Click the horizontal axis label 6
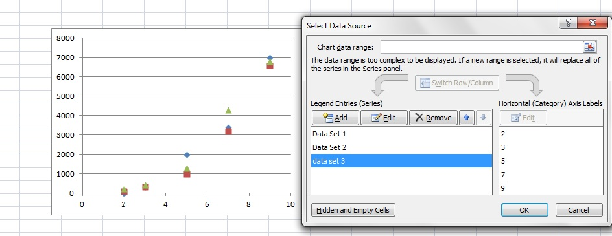Image resolution: width=612 pixels, height=236 pixels. (206, 204)
